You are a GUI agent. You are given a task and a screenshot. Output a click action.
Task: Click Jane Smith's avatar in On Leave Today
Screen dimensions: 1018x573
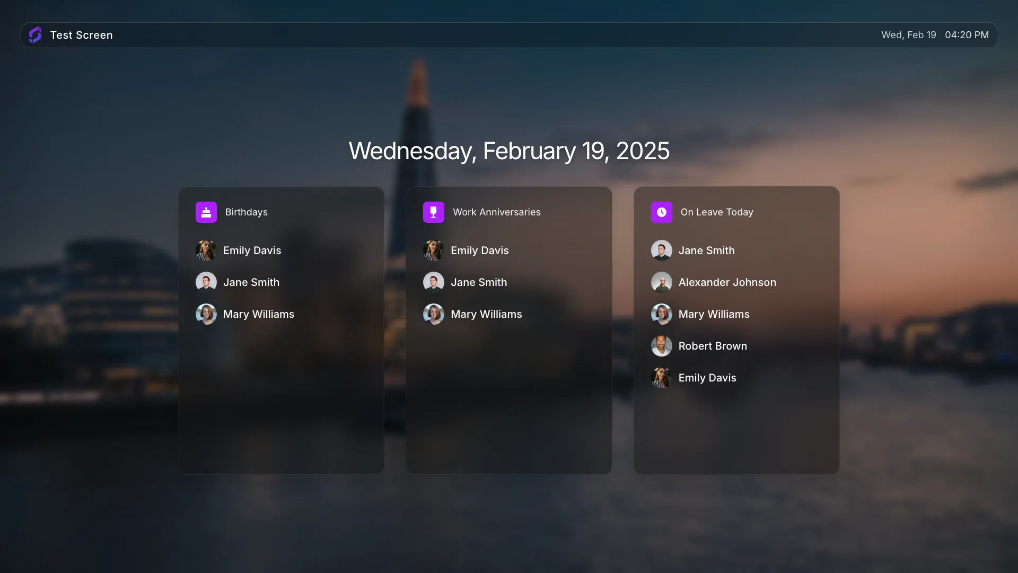click(x=662, y=250)
